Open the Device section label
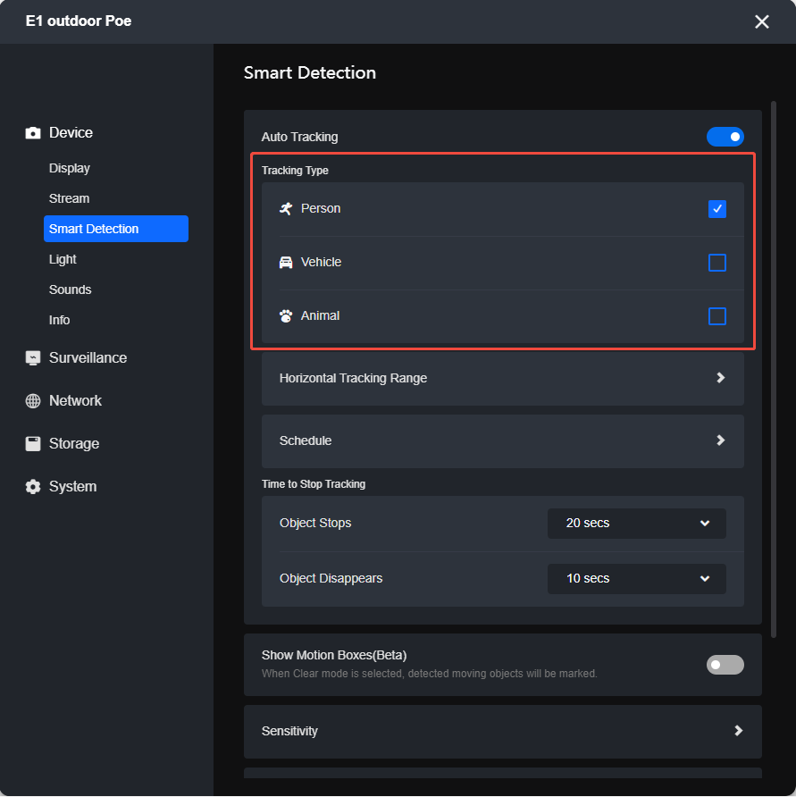Viewport: 796px width, 797px height. (71, 132)
